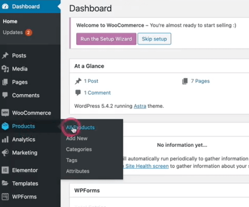Viewport: 249px width, 207px height.
Task: Choose Add New product
Action: click(x=77, y=138)
